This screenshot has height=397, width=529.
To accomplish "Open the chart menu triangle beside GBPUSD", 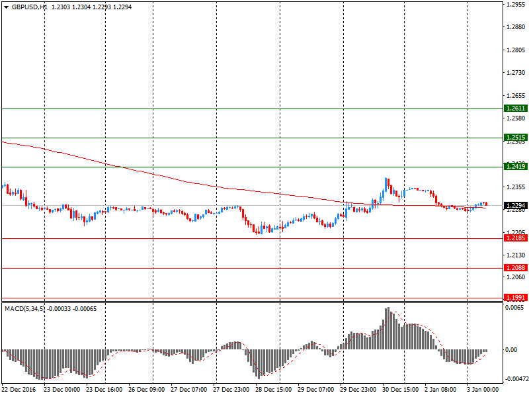I will [x=6, y=7].
